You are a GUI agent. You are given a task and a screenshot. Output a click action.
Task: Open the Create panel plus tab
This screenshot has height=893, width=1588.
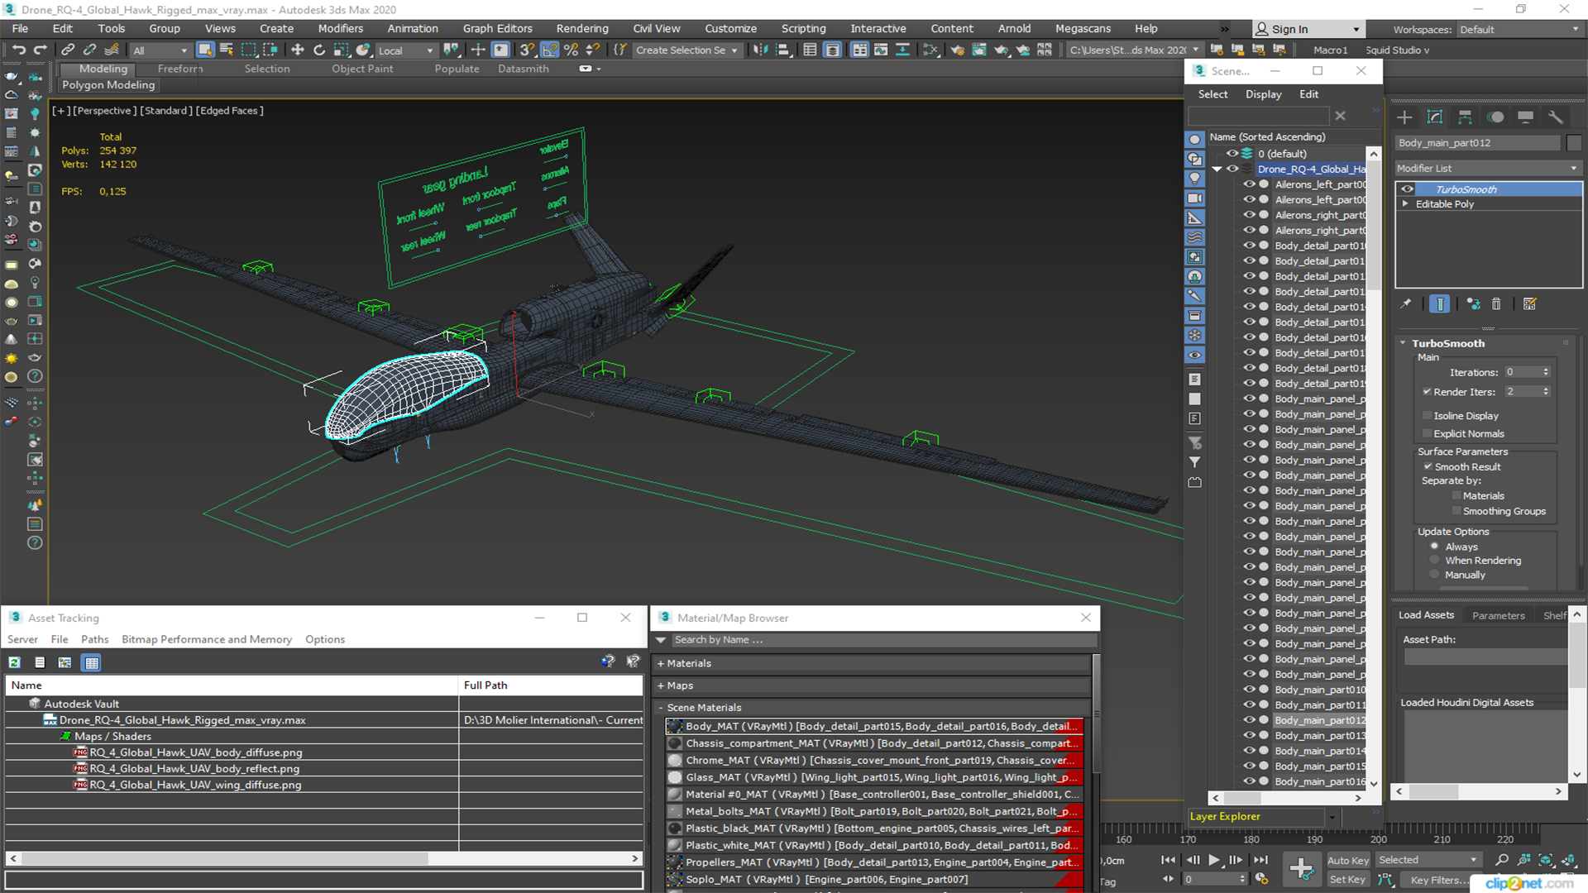pyautogui.click(x=1404, y=117)
